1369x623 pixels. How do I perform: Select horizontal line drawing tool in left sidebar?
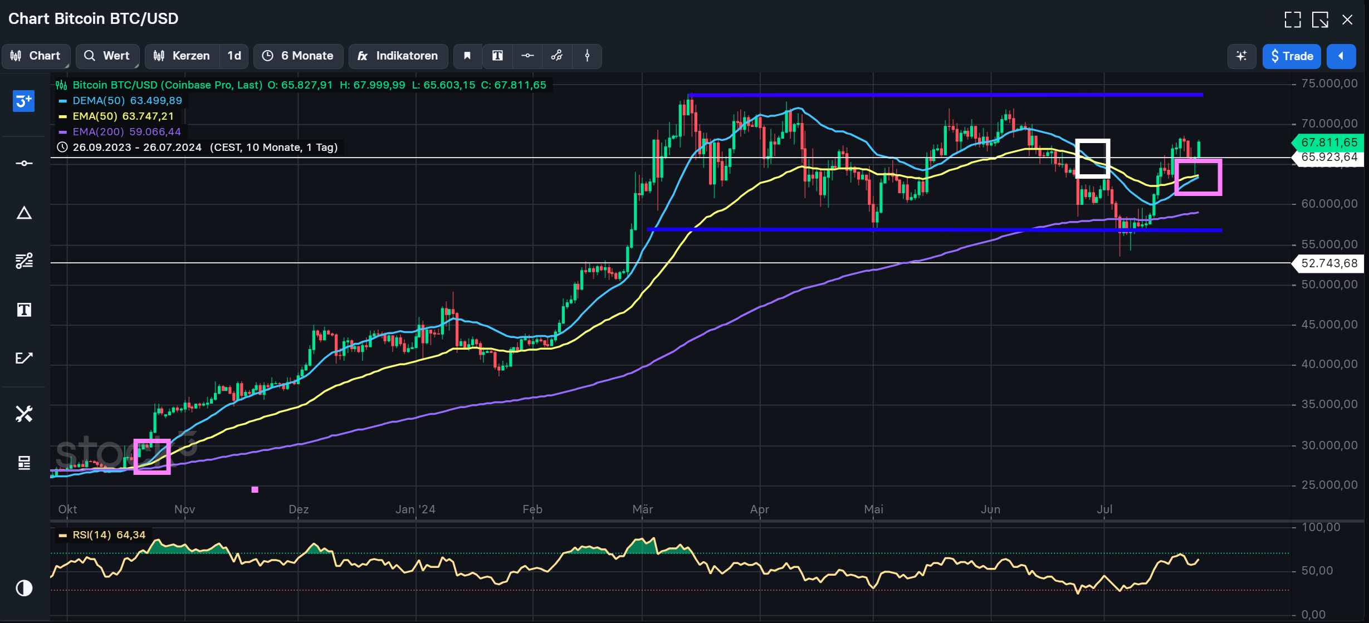(x=24, y=163)
